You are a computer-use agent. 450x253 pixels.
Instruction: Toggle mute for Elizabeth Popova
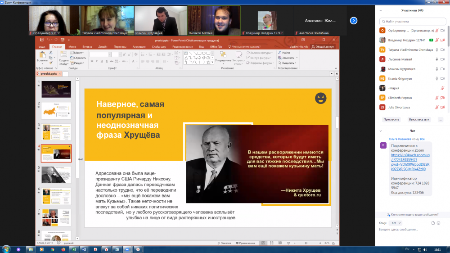[436, 98]
